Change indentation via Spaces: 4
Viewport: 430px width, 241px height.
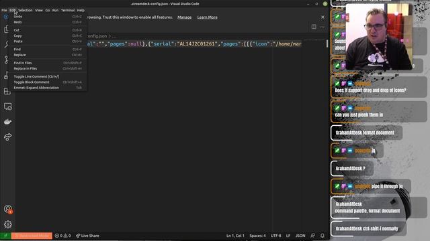point(257,236)
